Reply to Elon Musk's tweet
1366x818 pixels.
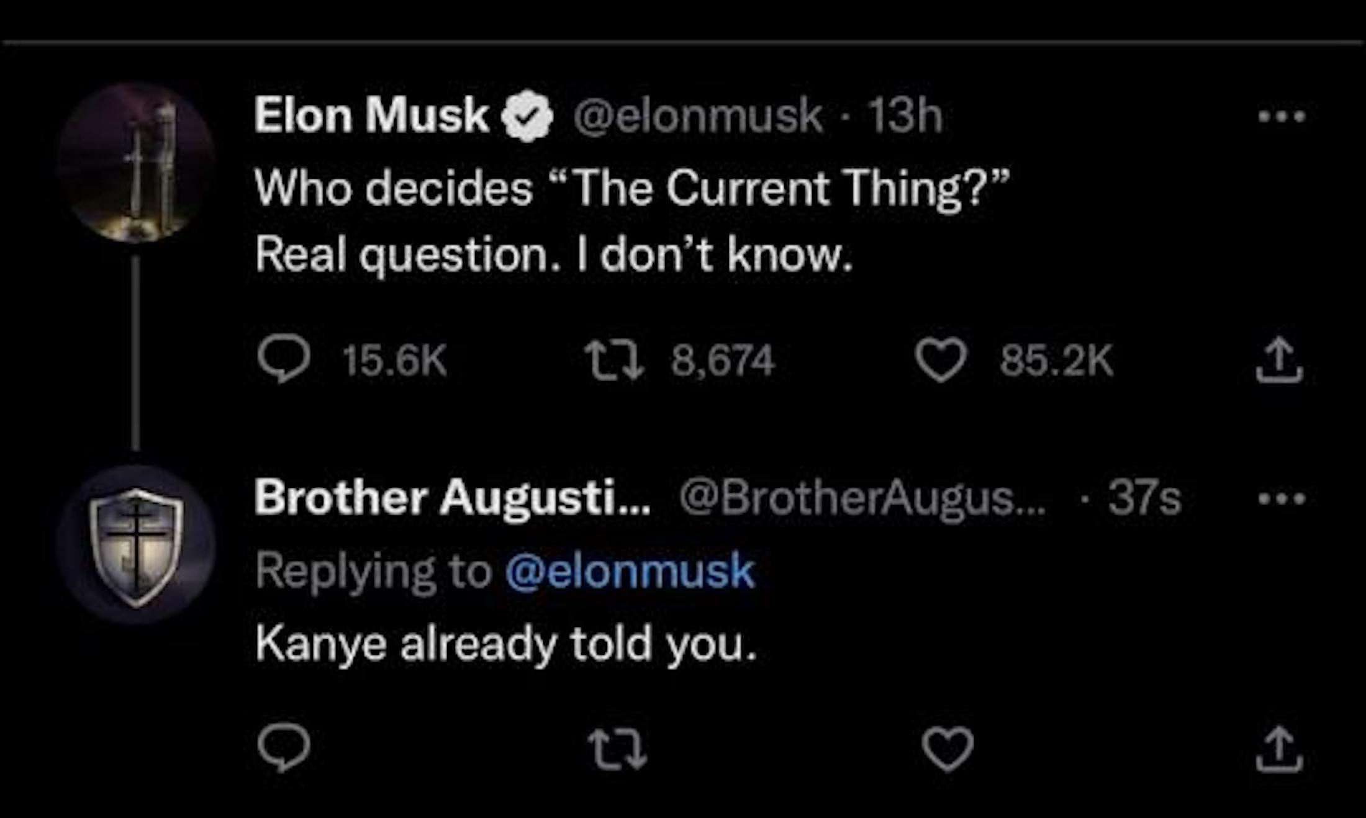tap(284, 359)
